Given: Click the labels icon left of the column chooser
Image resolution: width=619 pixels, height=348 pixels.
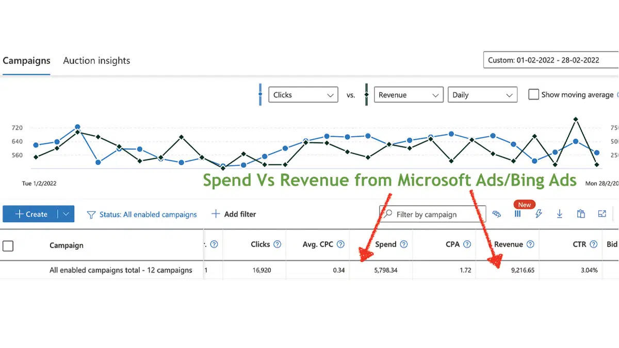Looking at the screenshot, I should [497, 213].
